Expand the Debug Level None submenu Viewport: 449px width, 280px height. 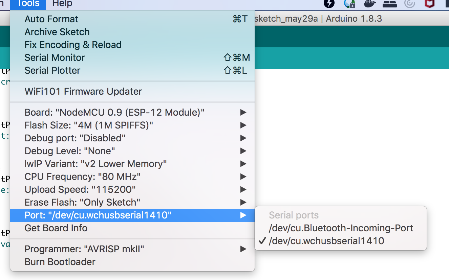[132, 151]
